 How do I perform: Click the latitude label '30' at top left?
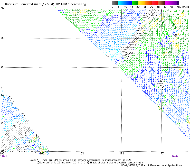click(x=2, y=8)
